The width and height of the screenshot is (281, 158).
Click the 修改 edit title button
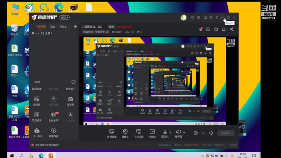coord(111,27)
